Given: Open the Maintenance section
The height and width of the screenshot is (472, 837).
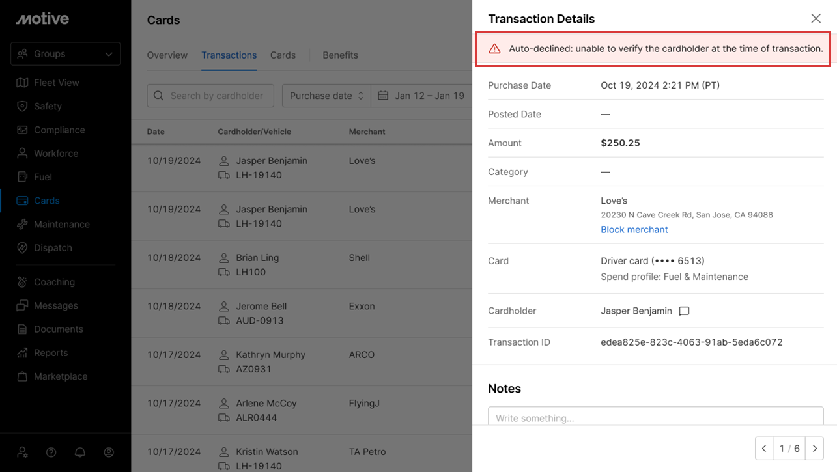Looking at the screenshot, I should pyautogui.click(x=61, y=224).
